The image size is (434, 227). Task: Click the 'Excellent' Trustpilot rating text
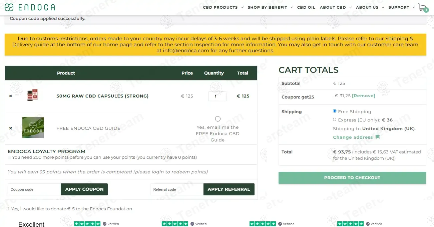point(31,224)
